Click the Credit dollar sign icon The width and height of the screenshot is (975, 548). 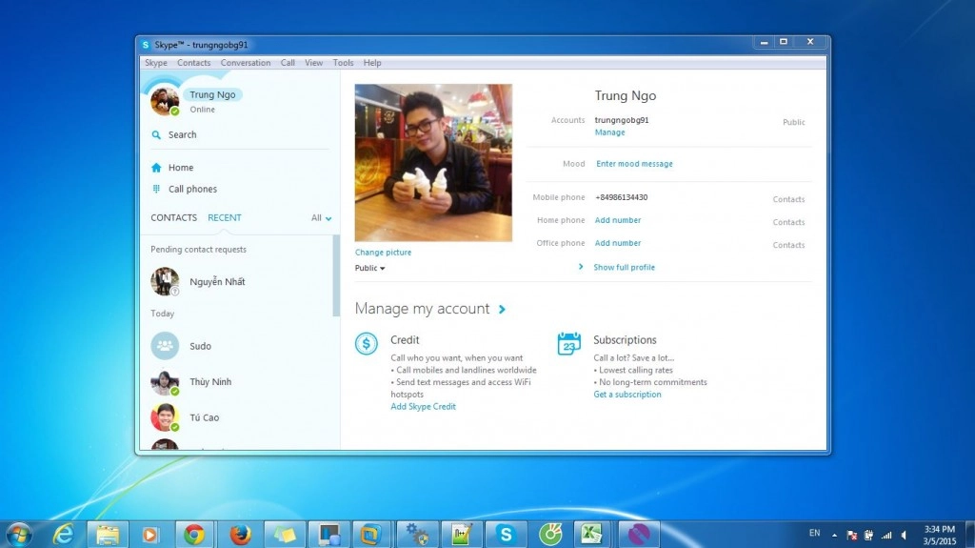pos(367,343)
